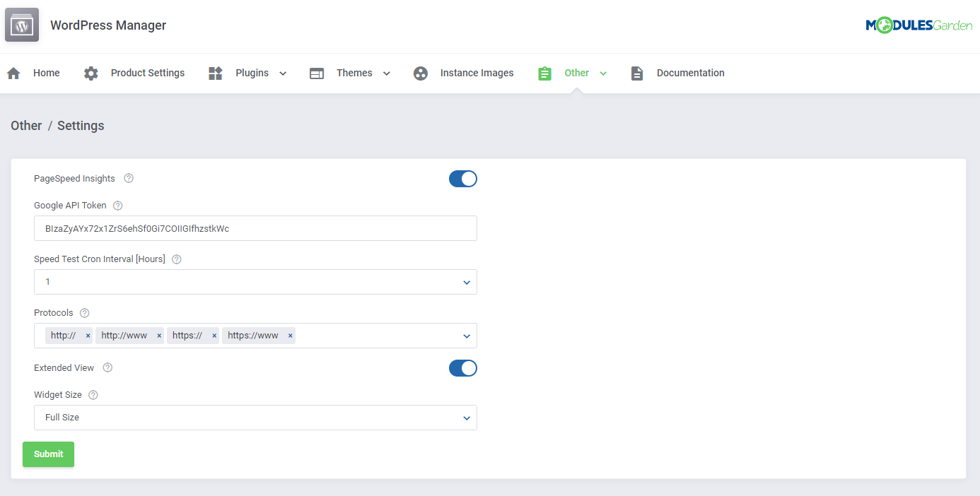Image resolution: width=980 pixels, height=496 pixels.
Task: Click the Other clipboard icon
Action: click(544, 73)
